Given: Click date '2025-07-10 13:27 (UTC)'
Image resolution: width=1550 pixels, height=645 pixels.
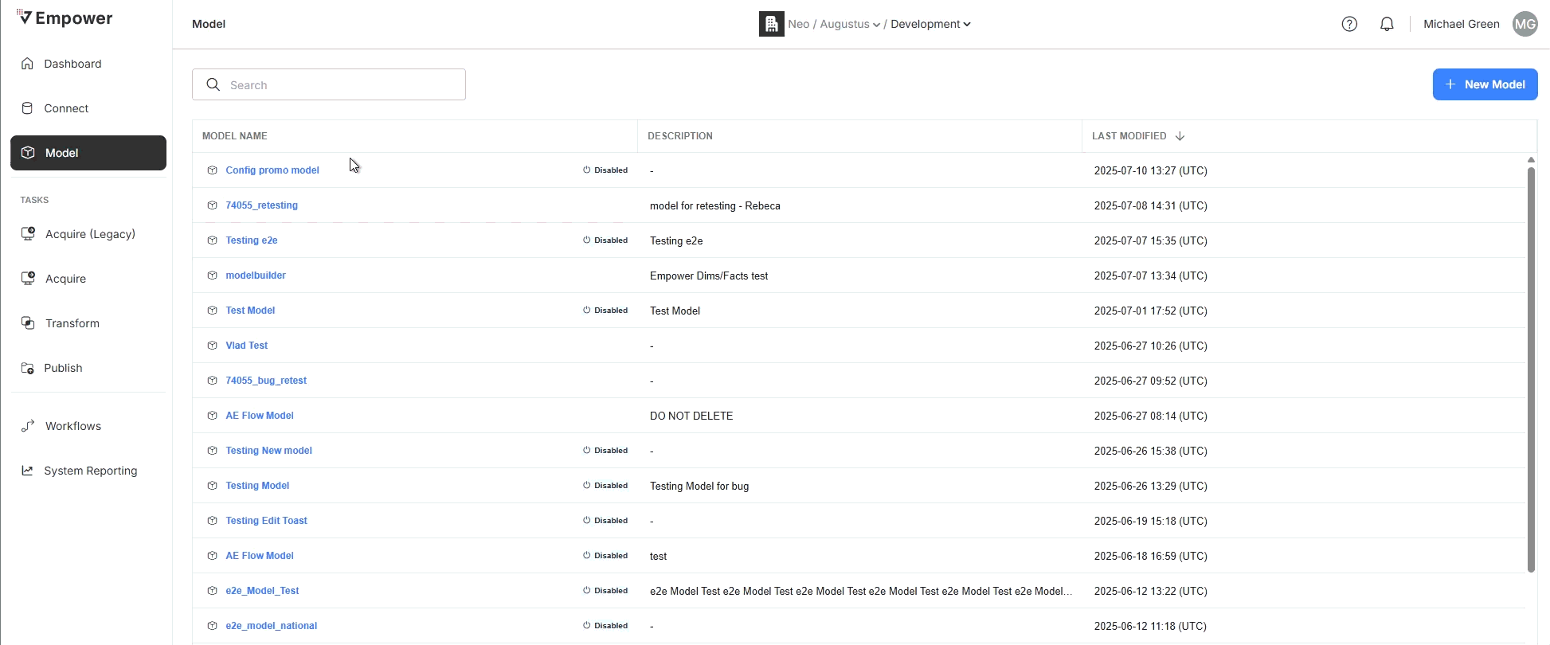Looking at the screenshot, I should pos(1151,170).
